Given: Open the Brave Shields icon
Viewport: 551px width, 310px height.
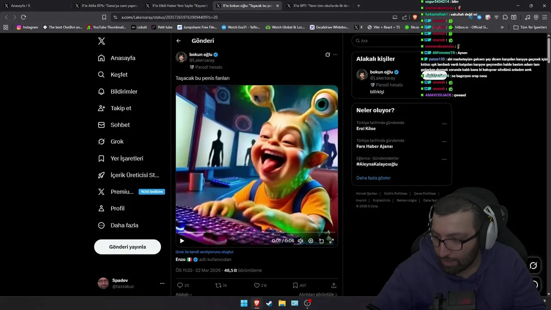Looking at the screenshot, I should 415,17.
